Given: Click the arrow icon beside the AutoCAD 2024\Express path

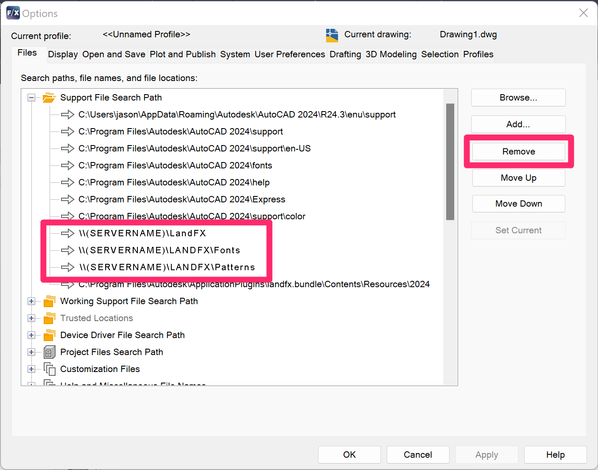Looking at the screenshot, I should pyautogui.click(x=67, y=199).
